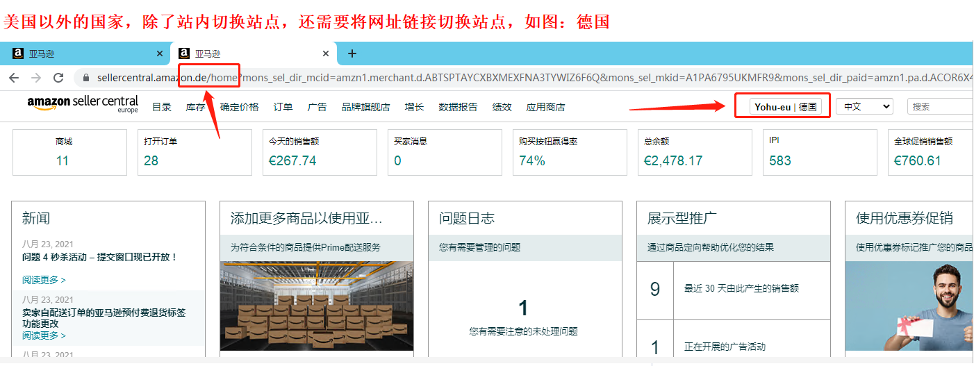Viewport: 974px width, 366px height.
Task: Switch to the first 亚马逊 browser tab
Action: pos(83,53)
